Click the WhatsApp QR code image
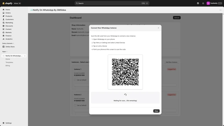Screen dimensions: 224x126 [x=125, y=72]
